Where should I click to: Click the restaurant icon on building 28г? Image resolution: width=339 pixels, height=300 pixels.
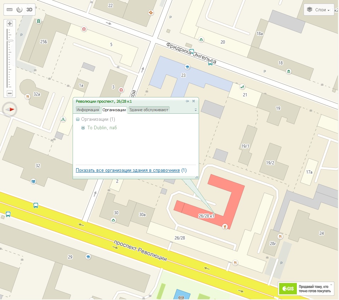(280, 237)
